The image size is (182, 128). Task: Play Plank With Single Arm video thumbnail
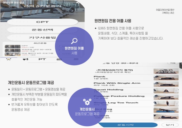(166, 84)
